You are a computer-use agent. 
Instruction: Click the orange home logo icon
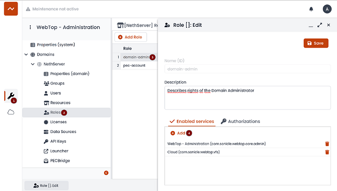(11, 9)
